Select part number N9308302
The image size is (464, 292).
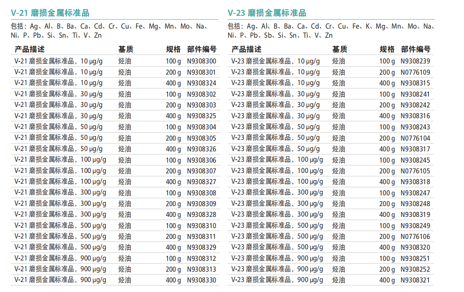[202, 95]
